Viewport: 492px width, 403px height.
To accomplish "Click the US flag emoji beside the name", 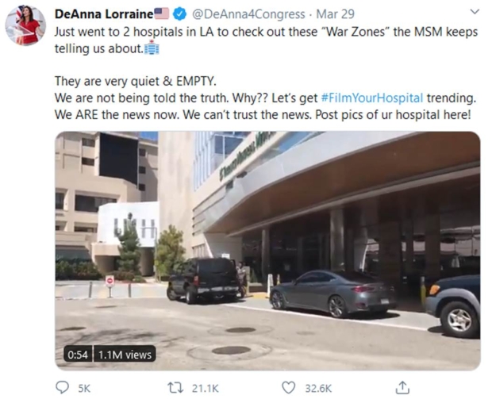I will click(x=162, y=13).
